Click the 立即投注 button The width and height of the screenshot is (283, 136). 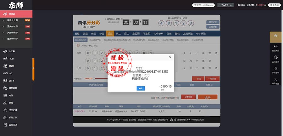(x=188, y=97)
